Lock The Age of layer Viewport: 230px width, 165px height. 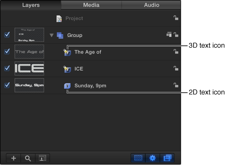coord(176,51)
